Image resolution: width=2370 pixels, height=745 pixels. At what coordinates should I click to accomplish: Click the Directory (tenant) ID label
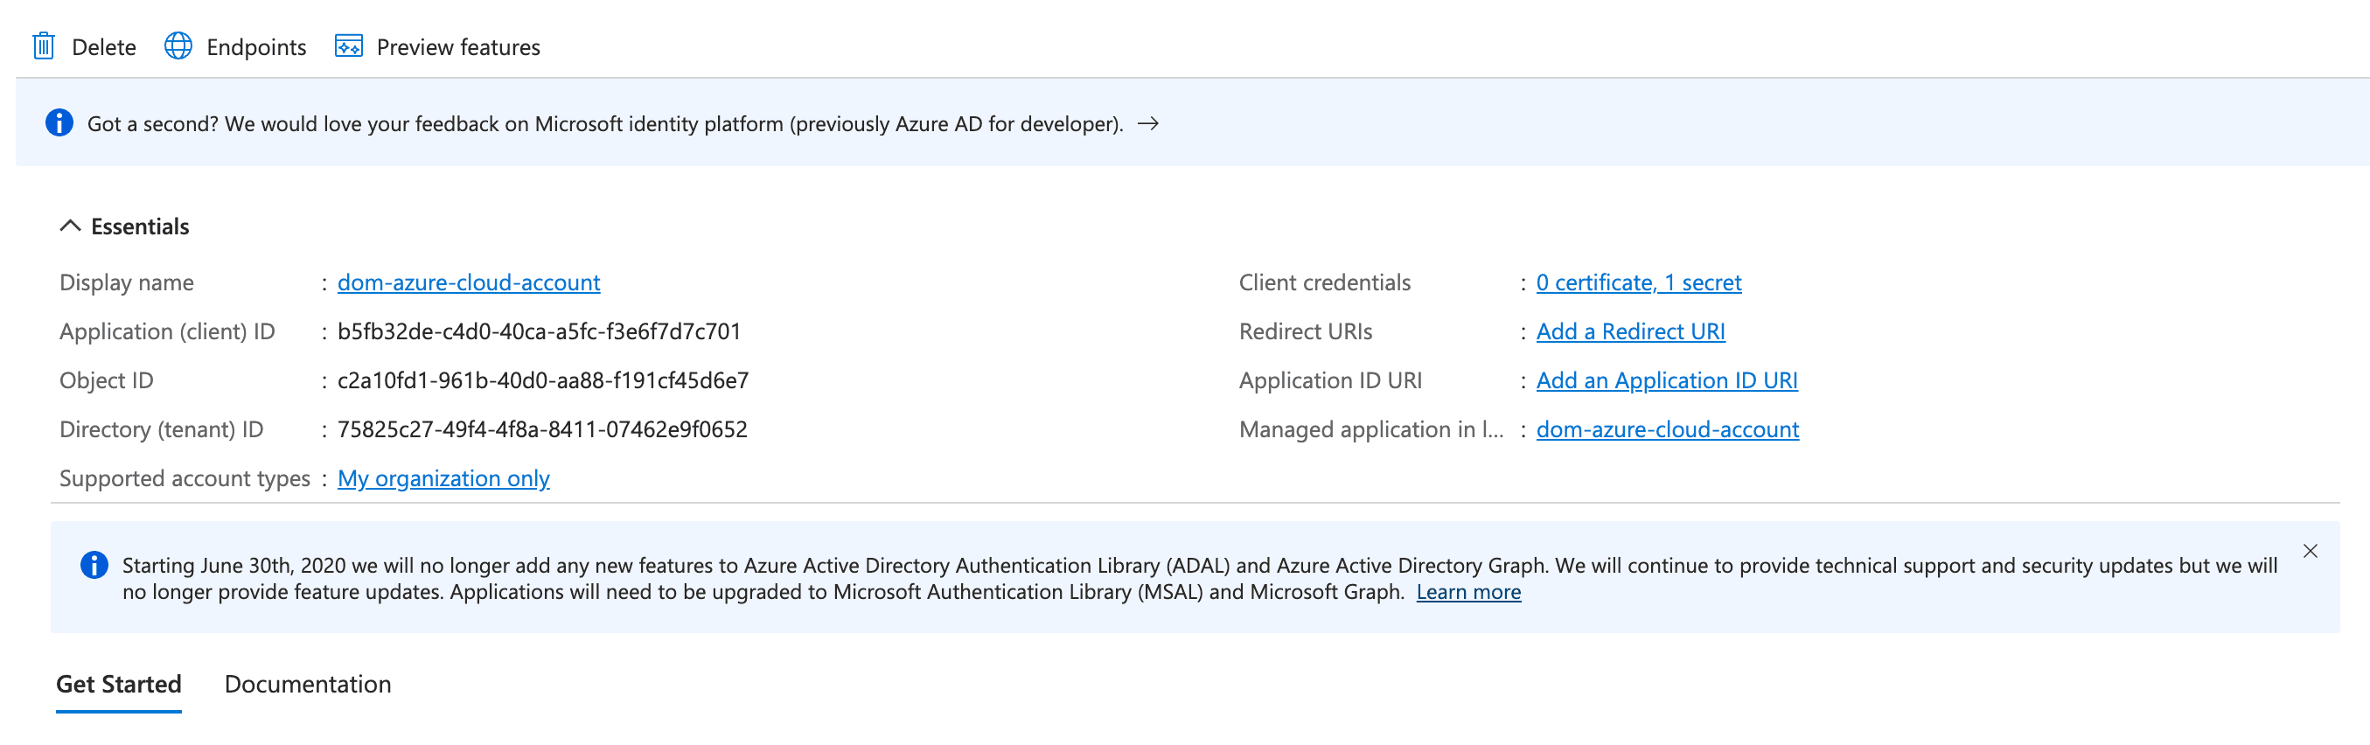pos(161,429)
